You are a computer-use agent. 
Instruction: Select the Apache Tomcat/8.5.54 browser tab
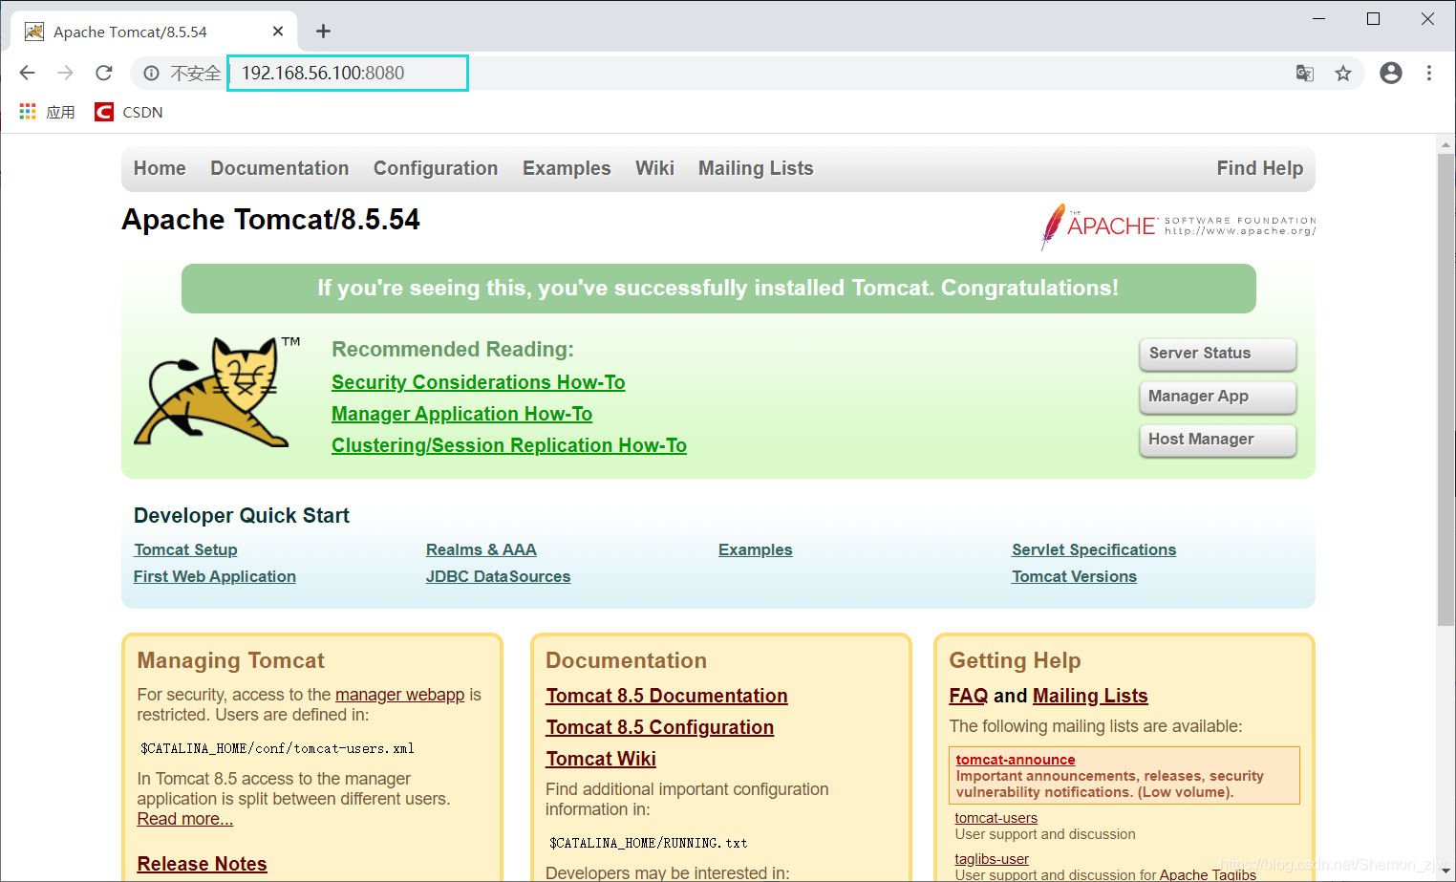pos(153,32)
